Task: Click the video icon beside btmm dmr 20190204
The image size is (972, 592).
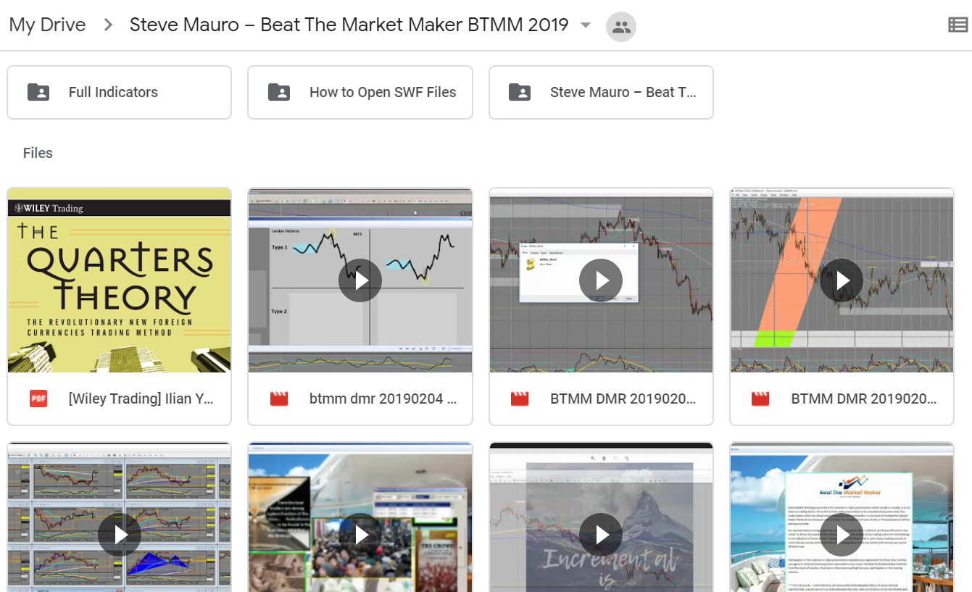Action: pyautogui.click(x=279, y=399)
